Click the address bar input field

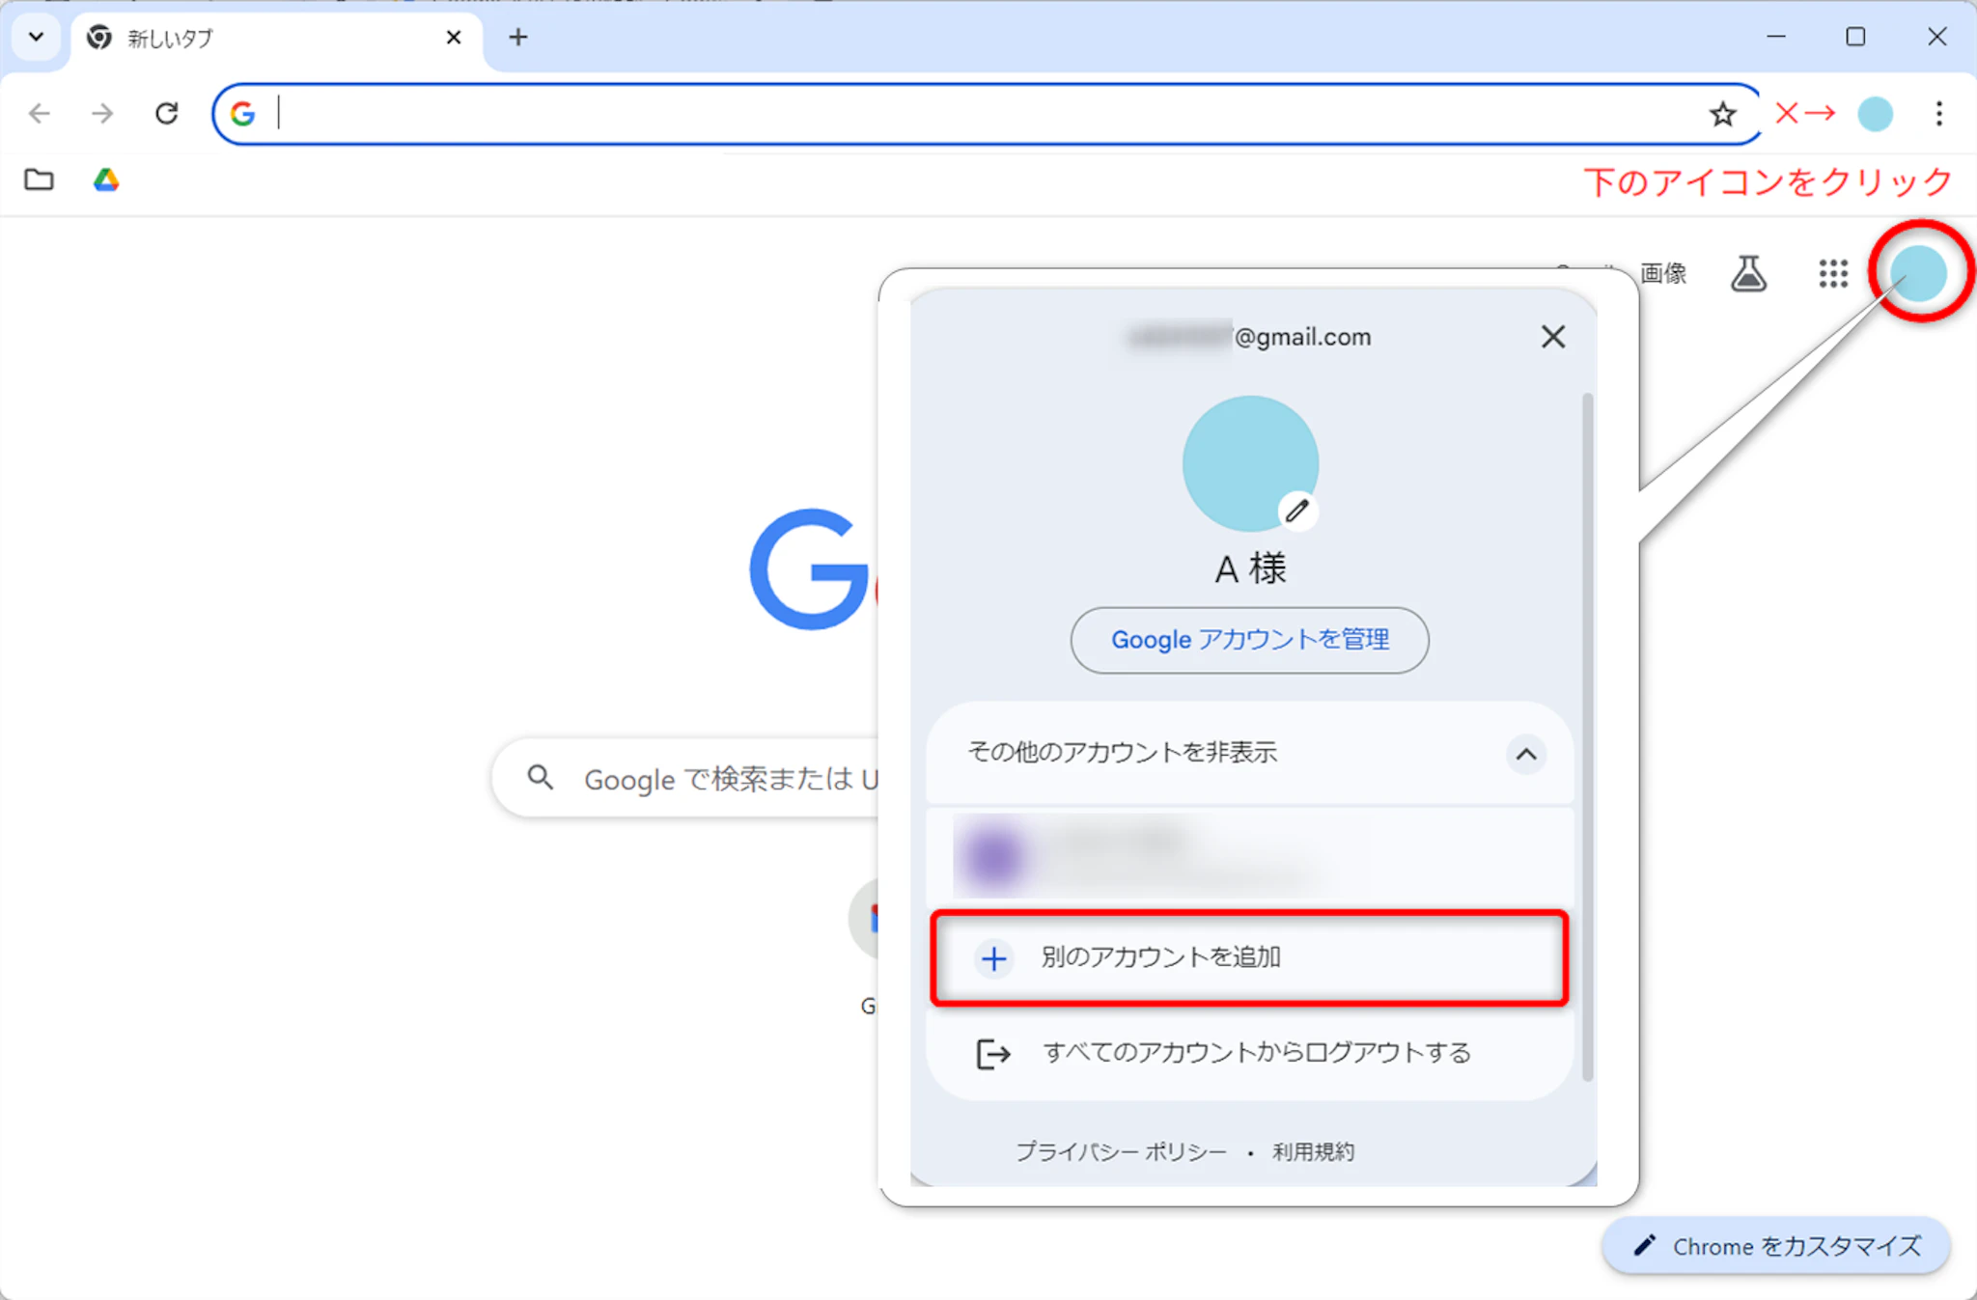click(965, 114)
